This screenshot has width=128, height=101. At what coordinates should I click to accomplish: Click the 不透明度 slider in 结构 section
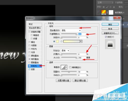pyautogui.click(x=69, y=34)
